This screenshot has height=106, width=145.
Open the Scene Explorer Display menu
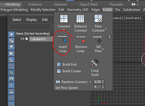click(32, 20)
